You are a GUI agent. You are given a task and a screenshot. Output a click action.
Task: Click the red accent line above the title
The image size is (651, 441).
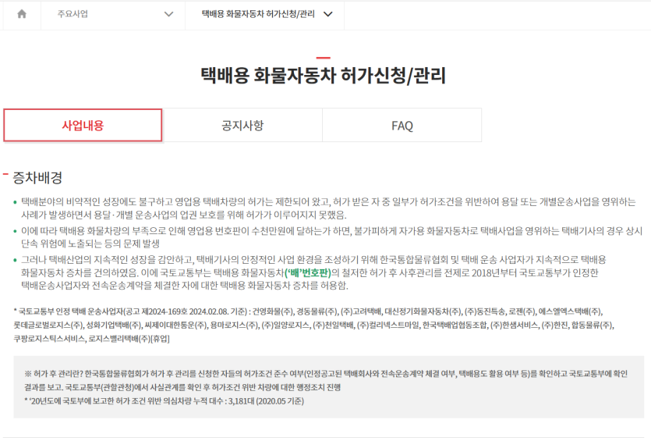[x=323, y=58]
